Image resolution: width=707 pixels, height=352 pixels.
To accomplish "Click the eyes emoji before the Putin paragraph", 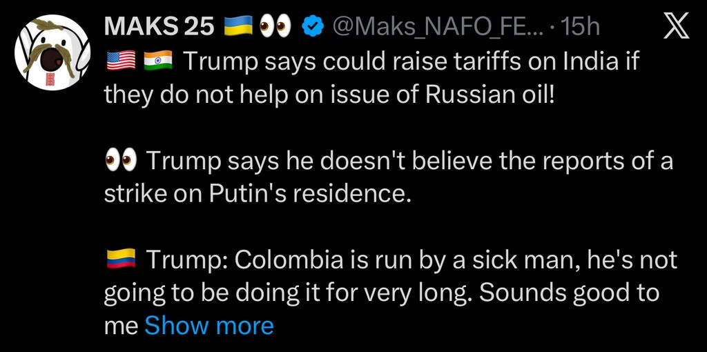I will tap(120, 162).
